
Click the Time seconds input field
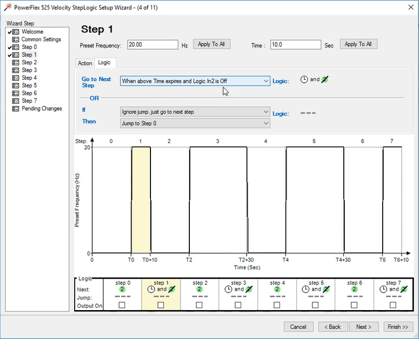pos(295,45)
